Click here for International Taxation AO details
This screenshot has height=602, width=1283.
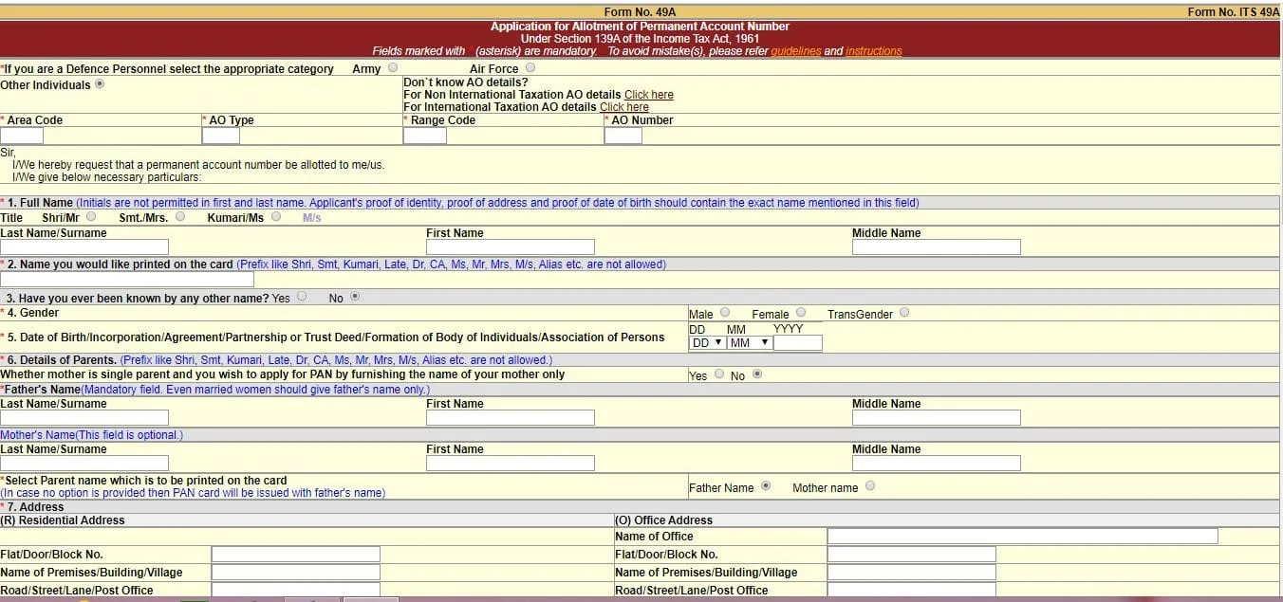click(624, 107)
